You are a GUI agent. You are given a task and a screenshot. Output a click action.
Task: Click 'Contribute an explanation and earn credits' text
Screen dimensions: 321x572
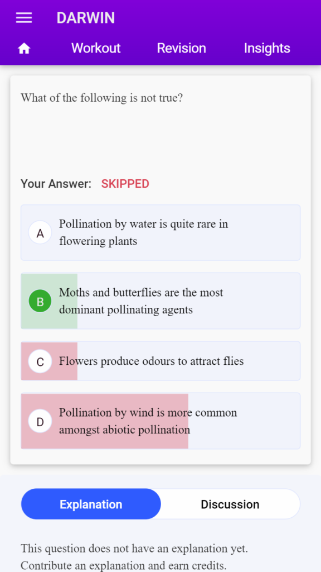pyautogui.click(x=123, y=565)
